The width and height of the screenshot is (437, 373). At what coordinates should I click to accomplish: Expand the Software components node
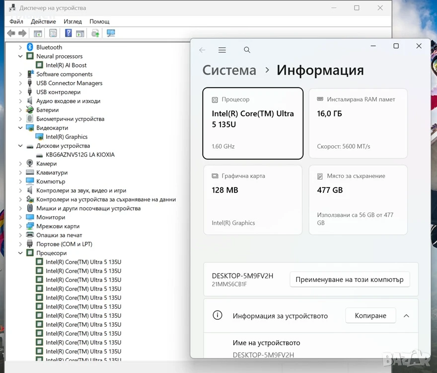[20, 74]
